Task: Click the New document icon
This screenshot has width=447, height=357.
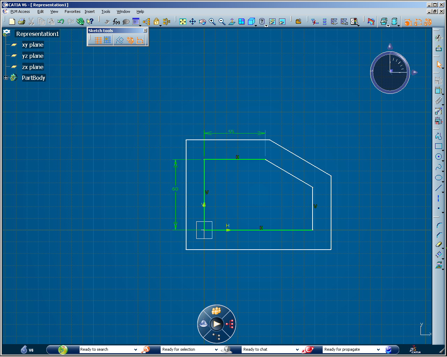Action: (12, 22)
